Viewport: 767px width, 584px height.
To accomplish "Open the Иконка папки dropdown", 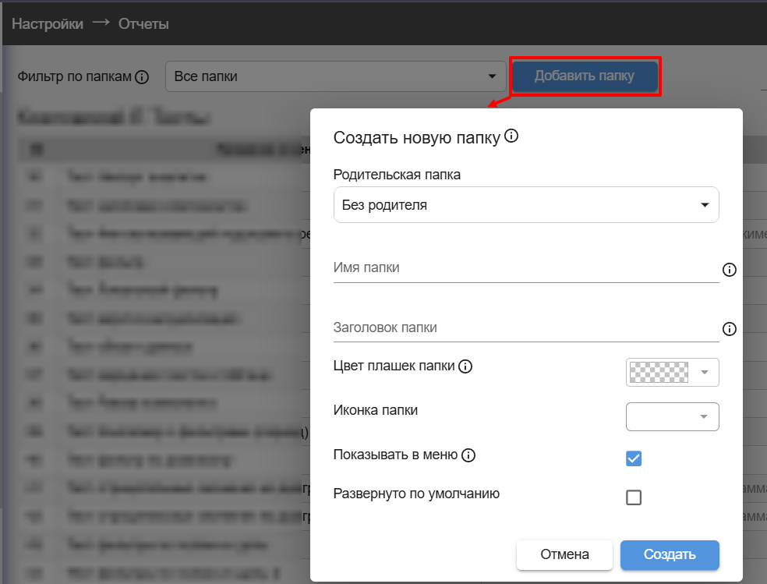I will (672, 416).
